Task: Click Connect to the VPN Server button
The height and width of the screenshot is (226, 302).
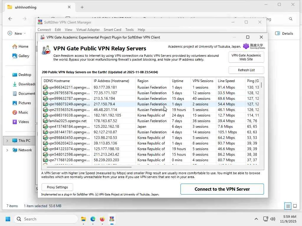Action: [222, 189]
